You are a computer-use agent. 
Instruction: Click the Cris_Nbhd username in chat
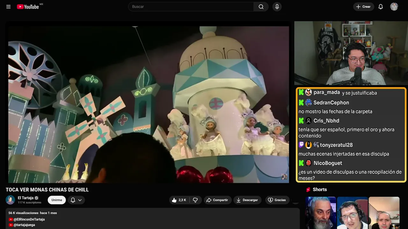tap(326, 121)
